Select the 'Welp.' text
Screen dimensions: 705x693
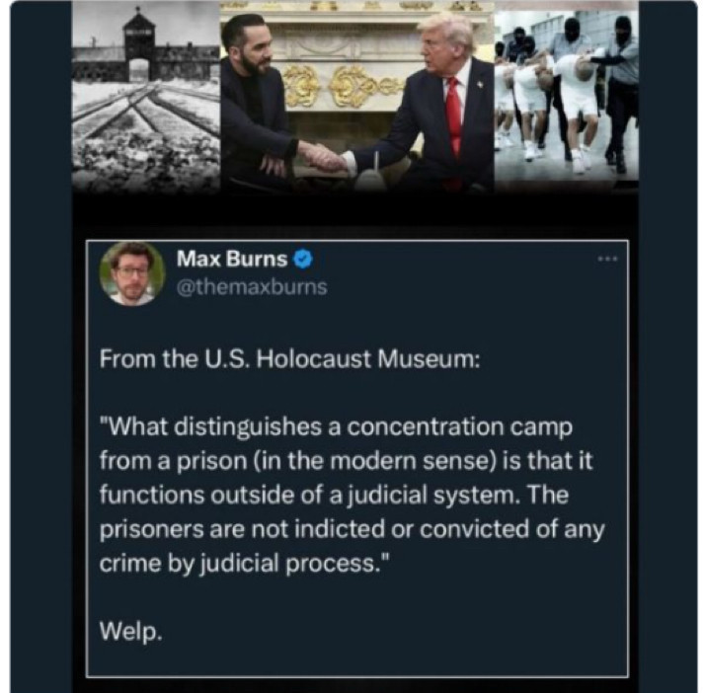pos(130,631)
